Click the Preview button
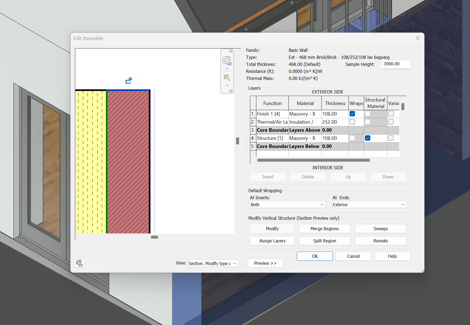470x325 pixels. pos(265,263)
